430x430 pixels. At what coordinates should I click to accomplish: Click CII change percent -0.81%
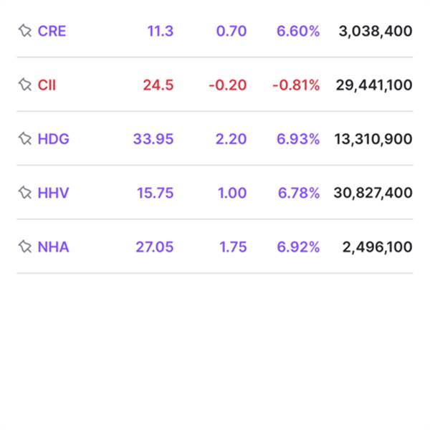[x=296, y=85]
